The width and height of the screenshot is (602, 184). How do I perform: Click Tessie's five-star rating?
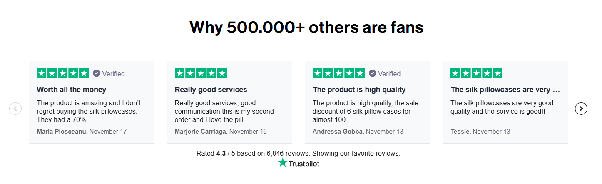coord(476,73)
